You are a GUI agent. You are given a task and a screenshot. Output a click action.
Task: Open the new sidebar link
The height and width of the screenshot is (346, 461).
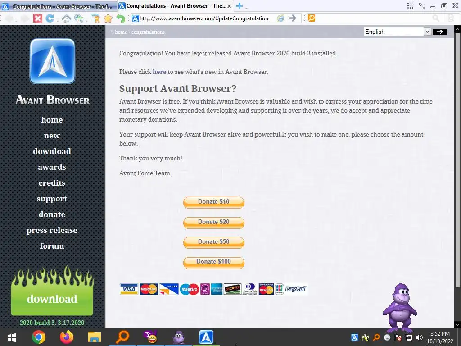(x=52, y=136)
